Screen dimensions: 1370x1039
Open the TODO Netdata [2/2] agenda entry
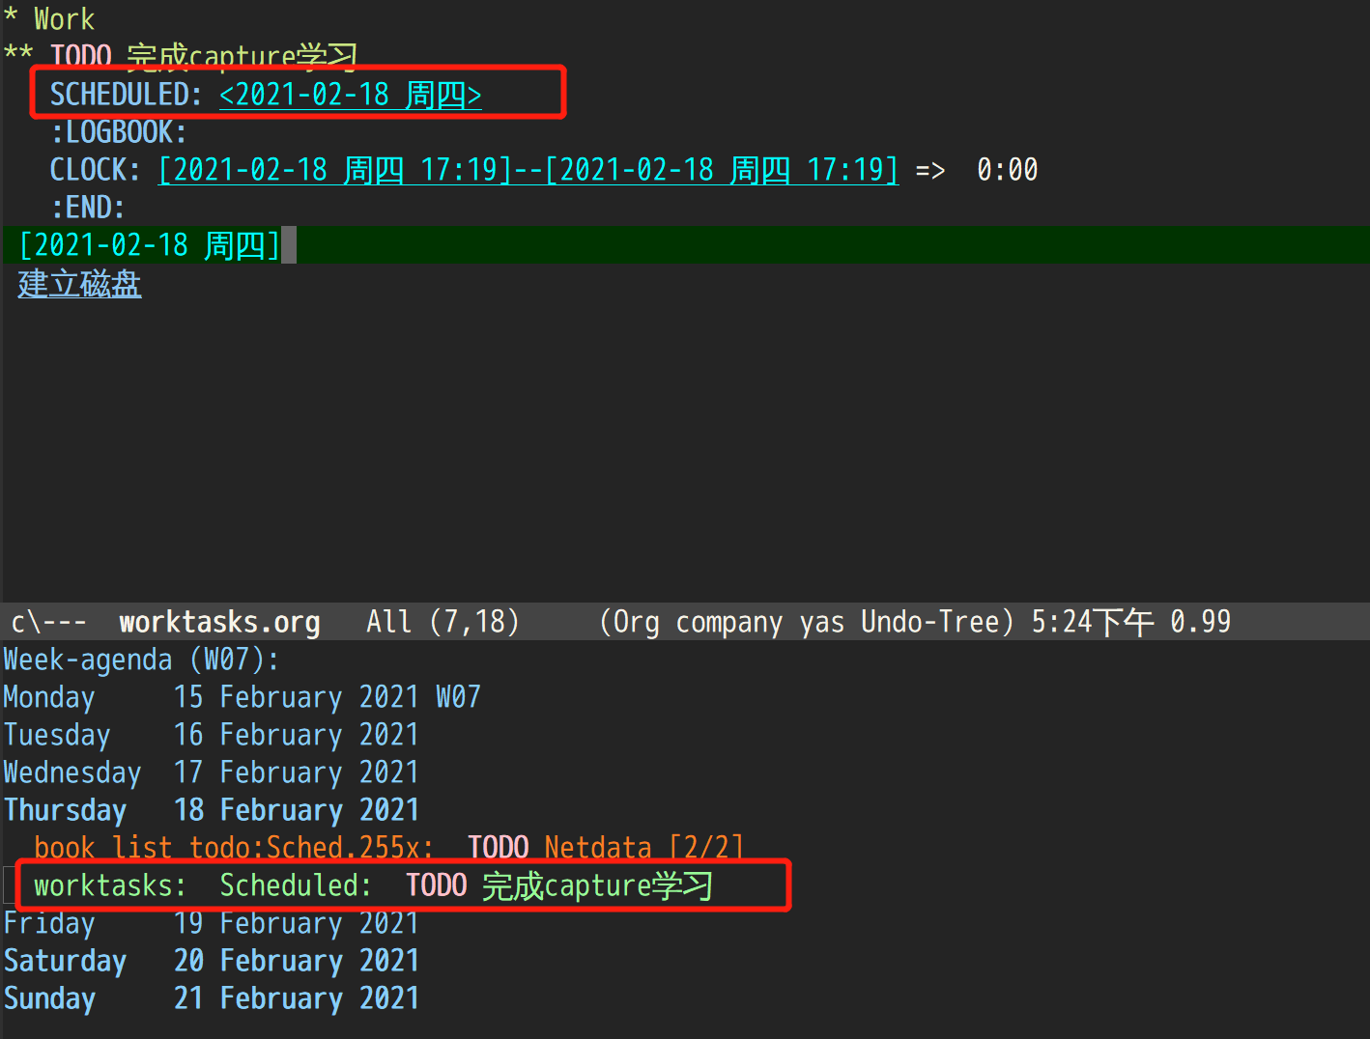[x=389, y=848]
